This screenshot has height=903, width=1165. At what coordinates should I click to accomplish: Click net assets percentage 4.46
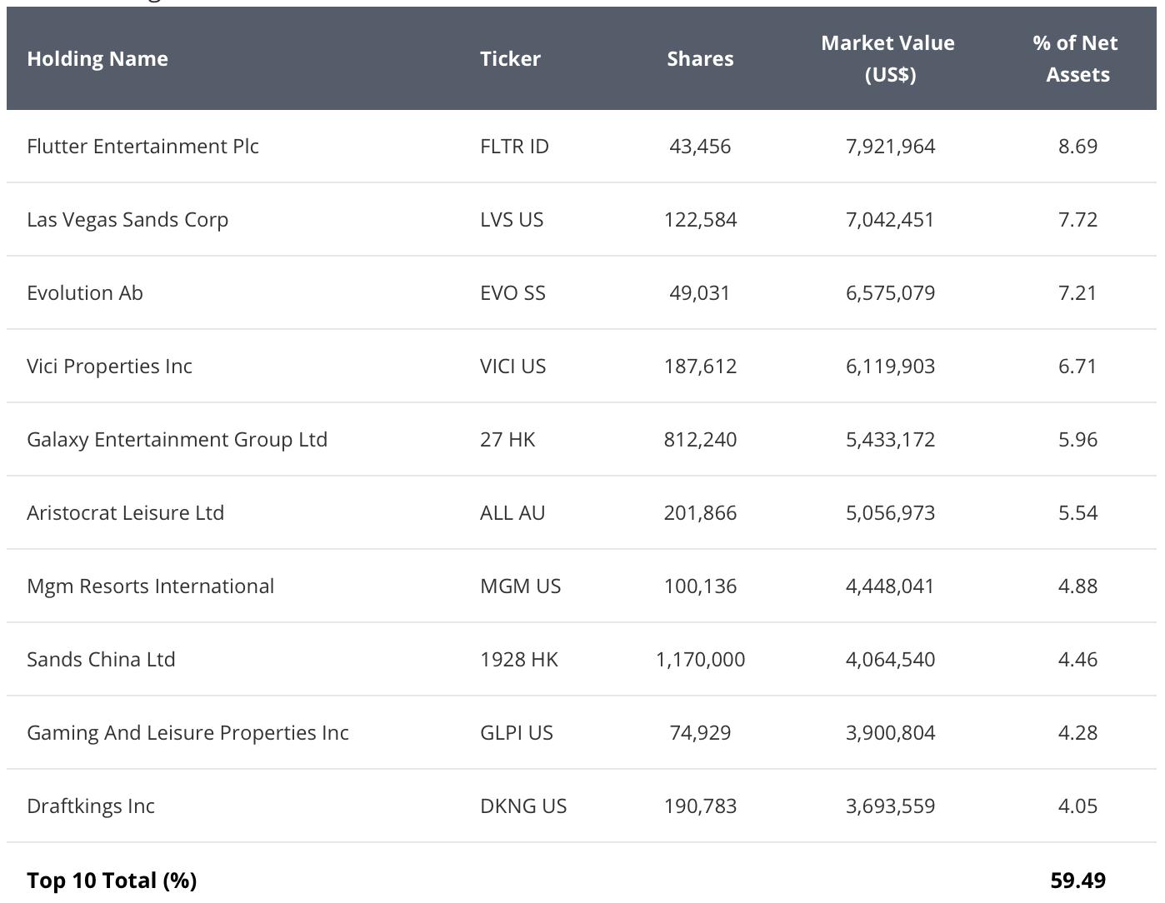[1077, 659]
